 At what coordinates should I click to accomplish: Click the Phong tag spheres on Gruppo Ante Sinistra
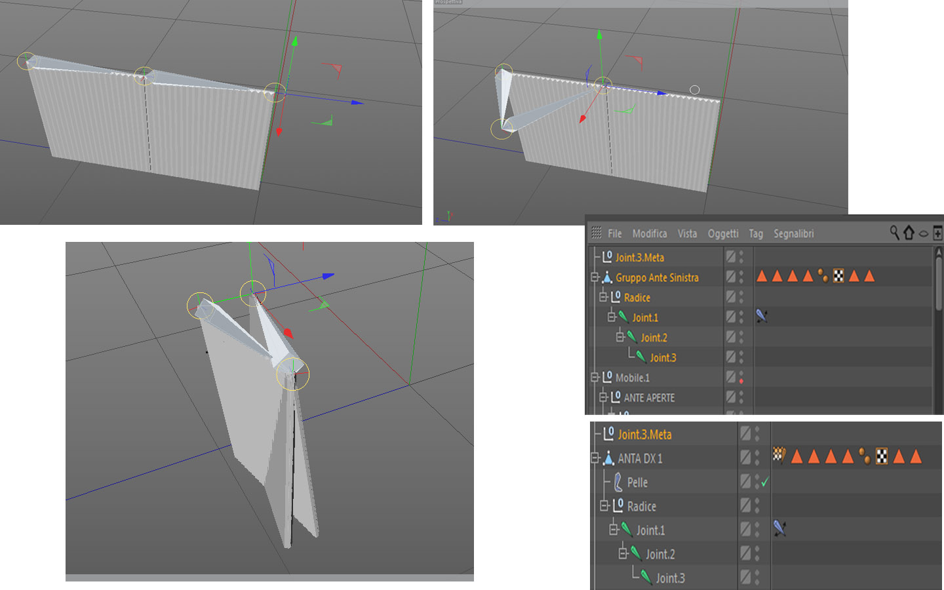(823, 276)
